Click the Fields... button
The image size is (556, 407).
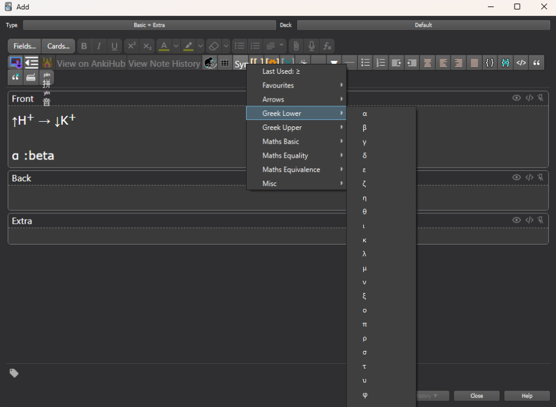tap(24, 46)
